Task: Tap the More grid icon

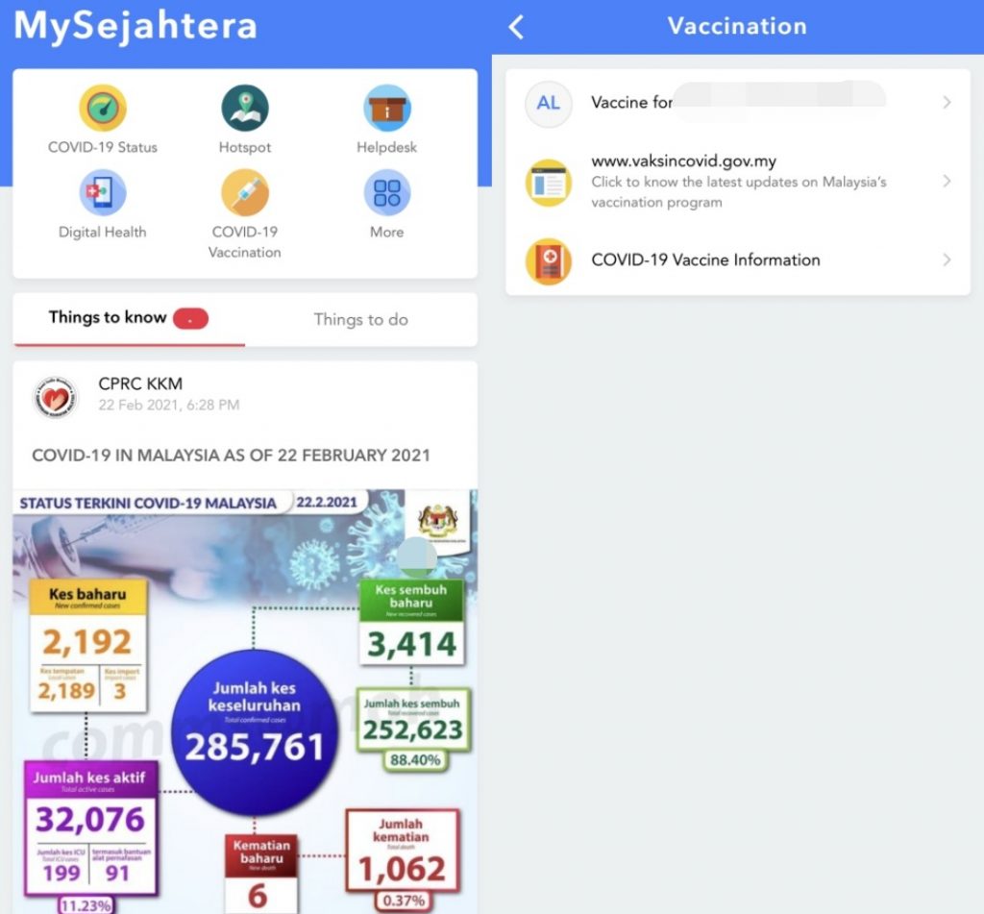Action: (x=387, y=193)
